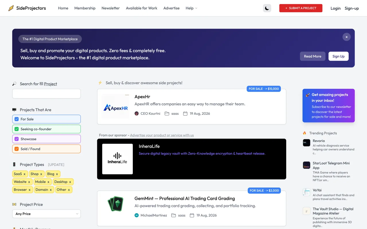This screenshot has width=367, height=229.
Task: Click the rocket icon in newsletter box
Action: coord(308,95)
